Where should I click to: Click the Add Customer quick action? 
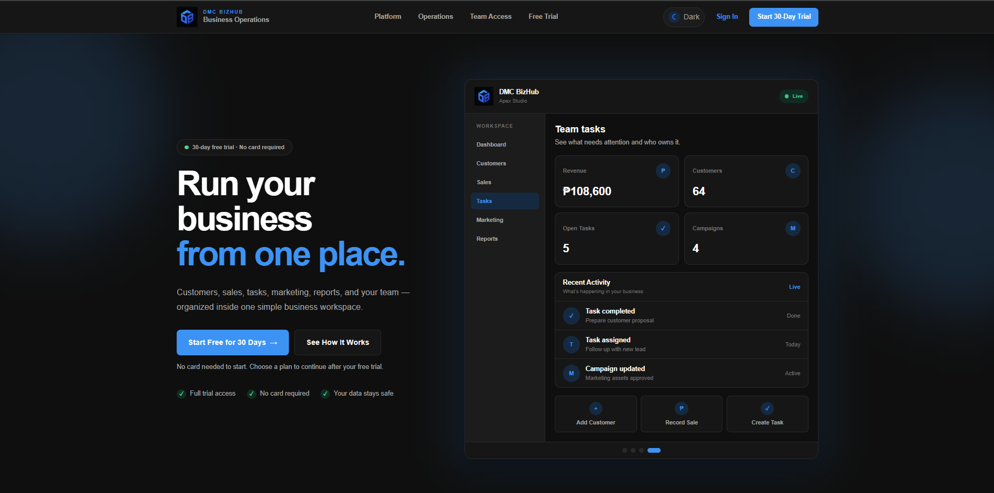(x=596, y=414)
